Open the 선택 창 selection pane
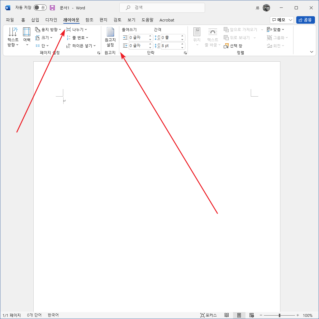Screen dimensions: 319x319 233,46
